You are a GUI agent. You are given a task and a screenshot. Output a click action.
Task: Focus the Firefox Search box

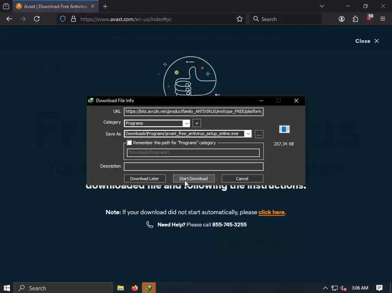pos(286,19)
